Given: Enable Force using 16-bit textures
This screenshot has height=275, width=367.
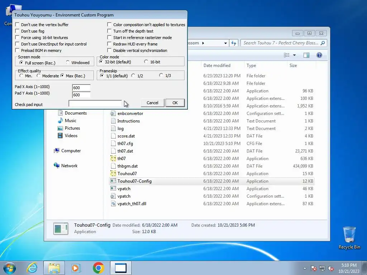Looking at the screenshot, I should 17,37.
